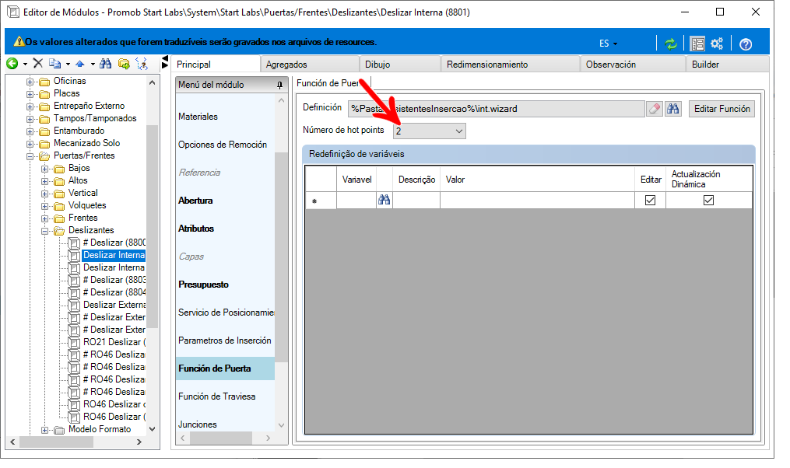Click the module menu vertical scrollbar
Screen dimensions: 790x468
click(281, 257)
